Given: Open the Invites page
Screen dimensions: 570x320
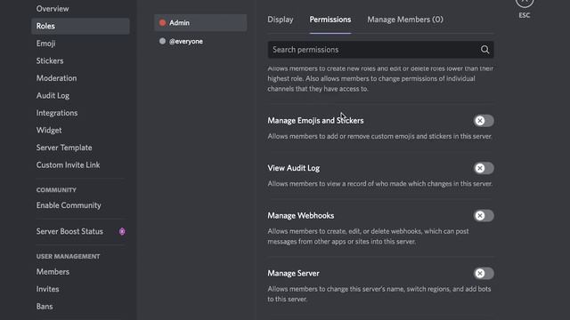Looking at the screenshot, I should 80,289.
